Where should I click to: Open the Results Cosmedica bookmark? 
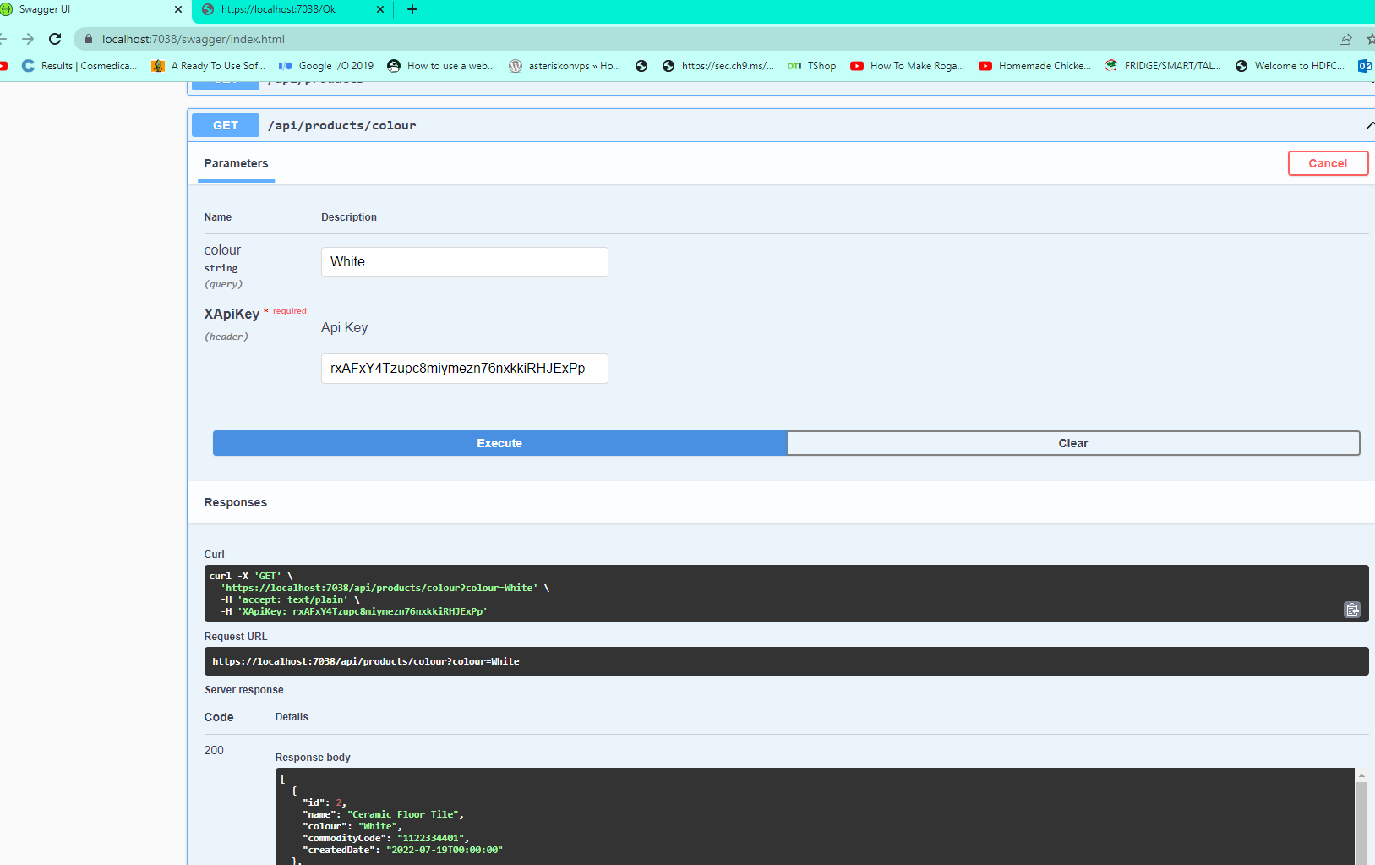tap(79, 66)
